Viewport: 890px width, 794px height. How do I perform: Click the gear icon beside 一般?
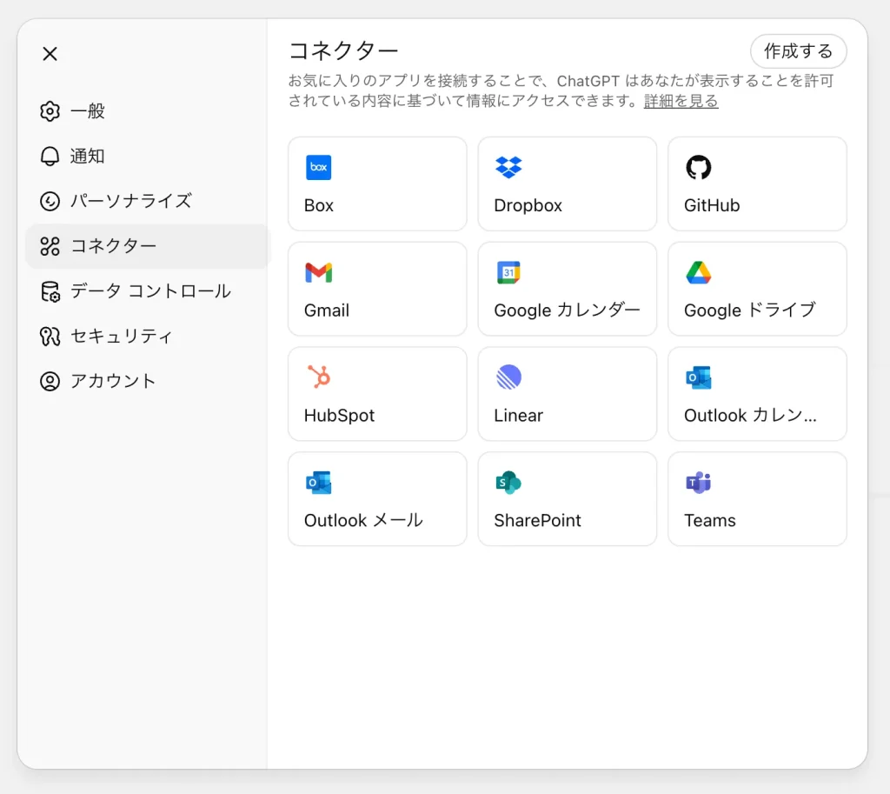pos(50,111)
